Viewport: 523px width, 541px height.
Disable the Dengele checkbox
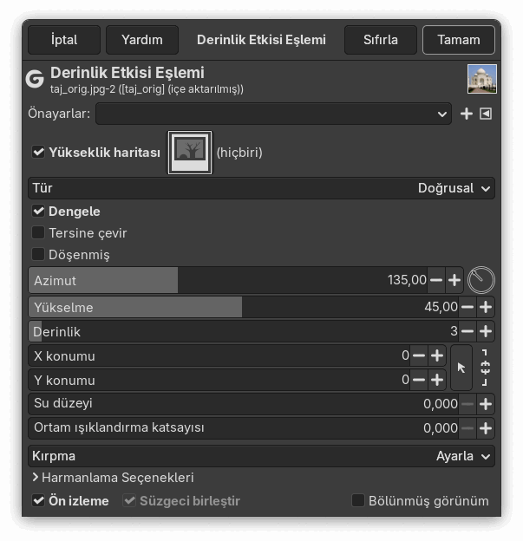click(38, 212)
